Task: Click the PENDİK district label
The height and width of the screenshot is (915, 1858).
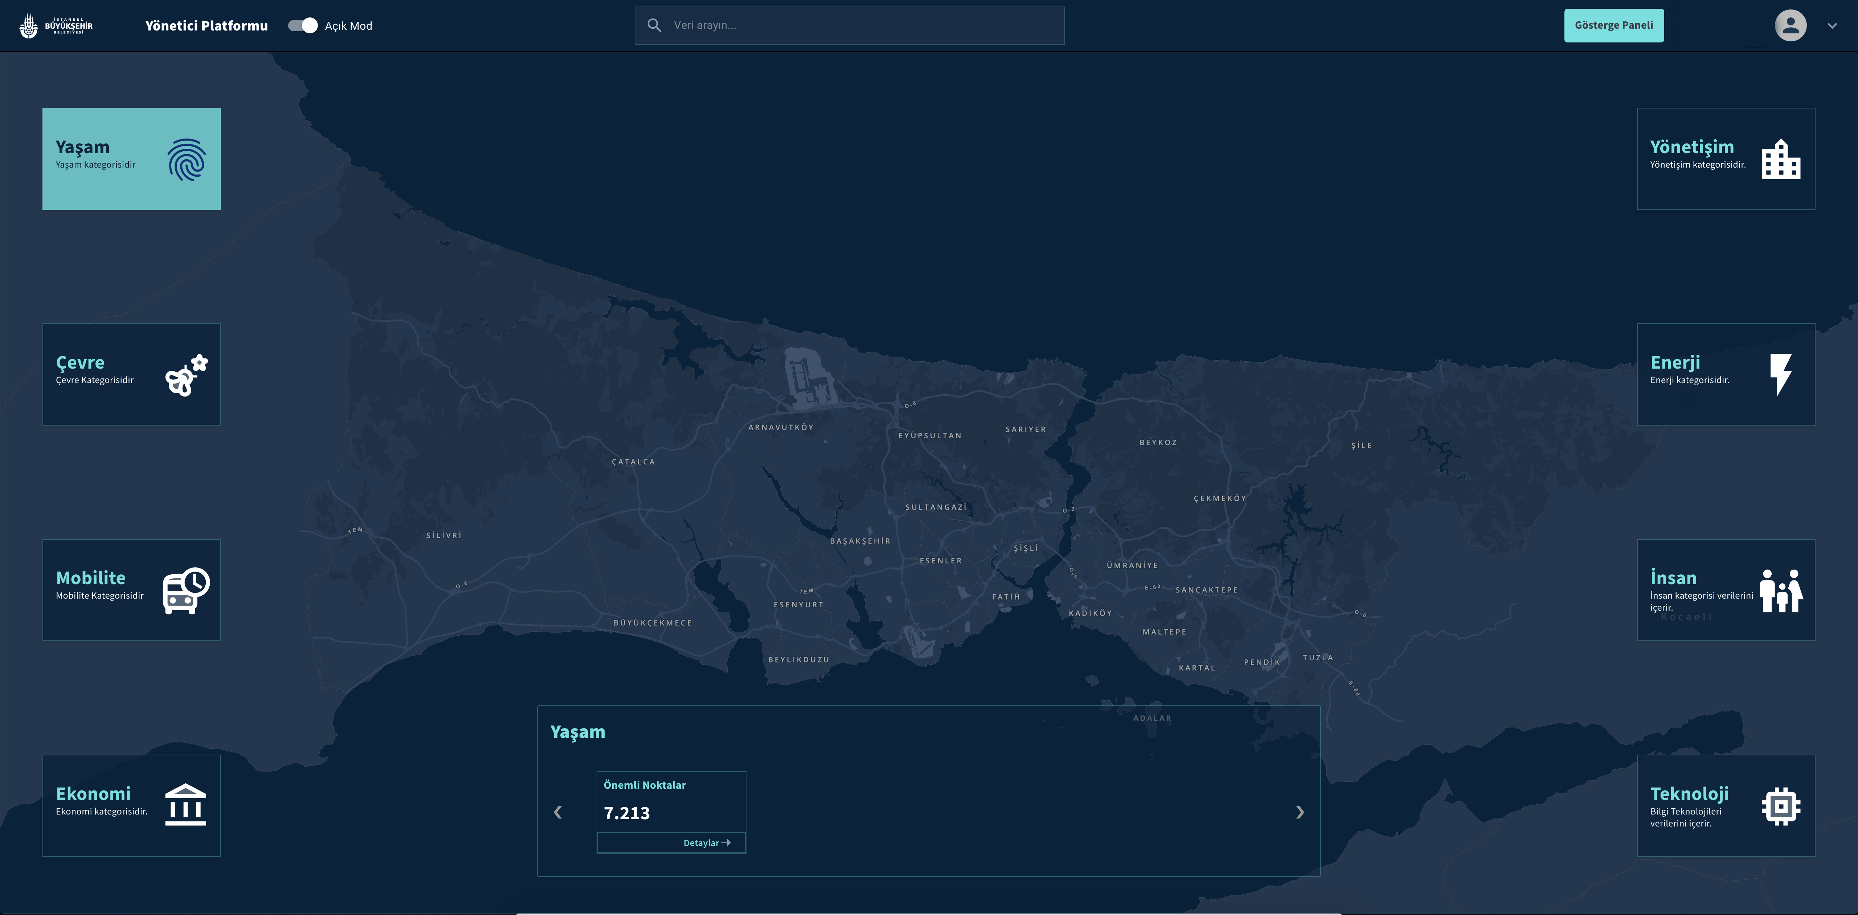Action: [1262, 662]
